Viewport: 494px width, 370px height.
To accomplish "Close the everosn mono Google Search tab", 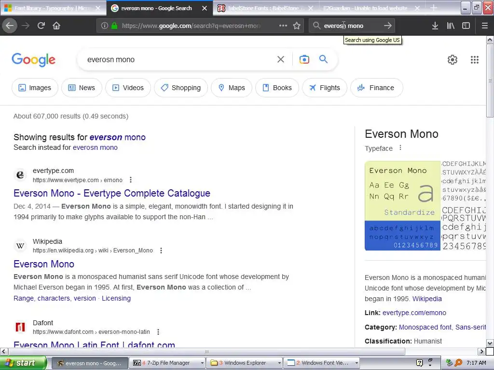I will (x=205, y=8).
